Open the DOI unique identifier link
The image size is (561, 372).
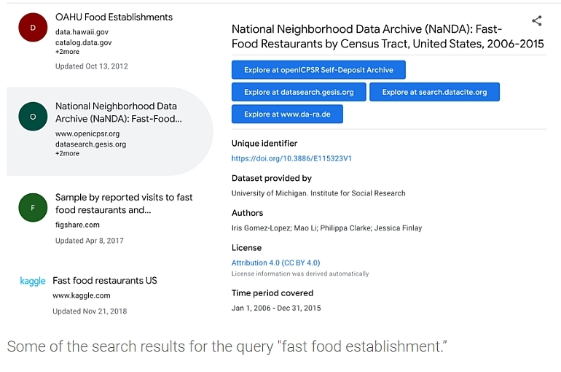(x=291, y=158)
